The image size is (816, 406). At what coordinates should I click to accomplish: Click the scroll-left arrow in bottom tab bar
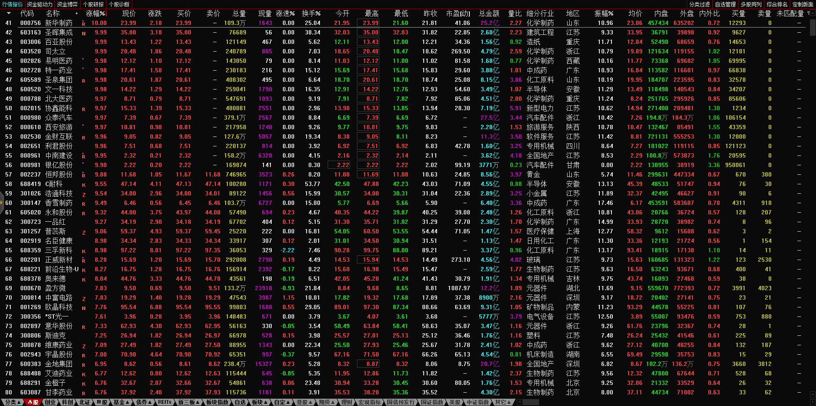[x=519, y=402]
